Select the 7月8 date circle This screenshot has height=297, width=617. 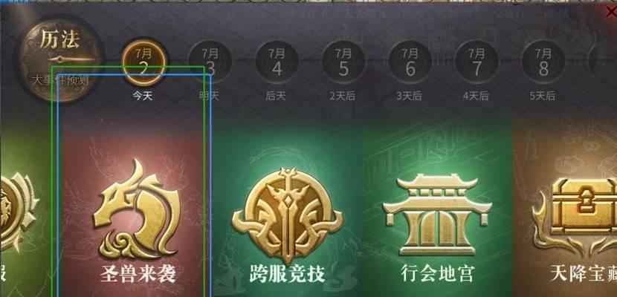[x=543, y=62]
